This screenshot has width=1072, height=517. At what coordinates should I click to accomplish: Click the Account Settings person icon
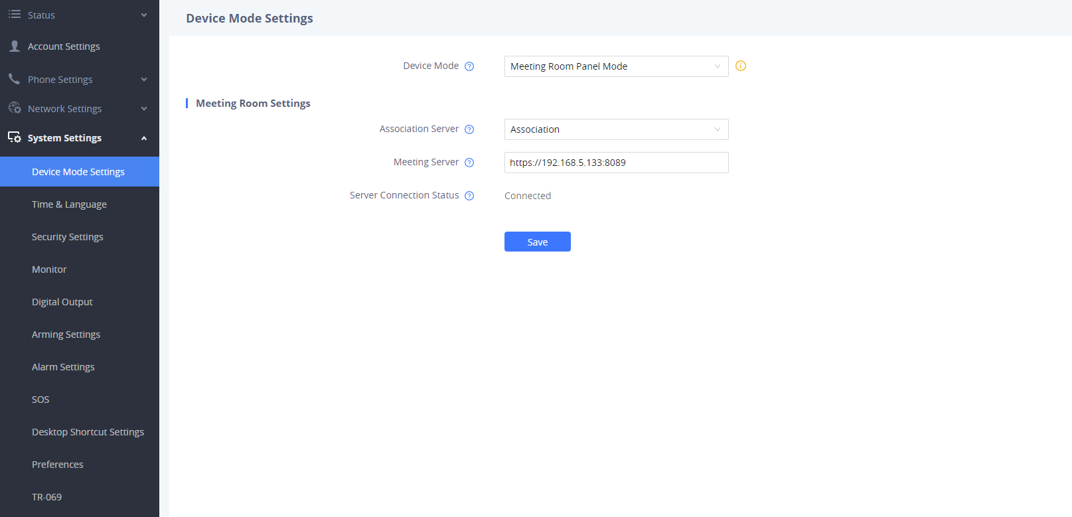[x=14, y=46]
